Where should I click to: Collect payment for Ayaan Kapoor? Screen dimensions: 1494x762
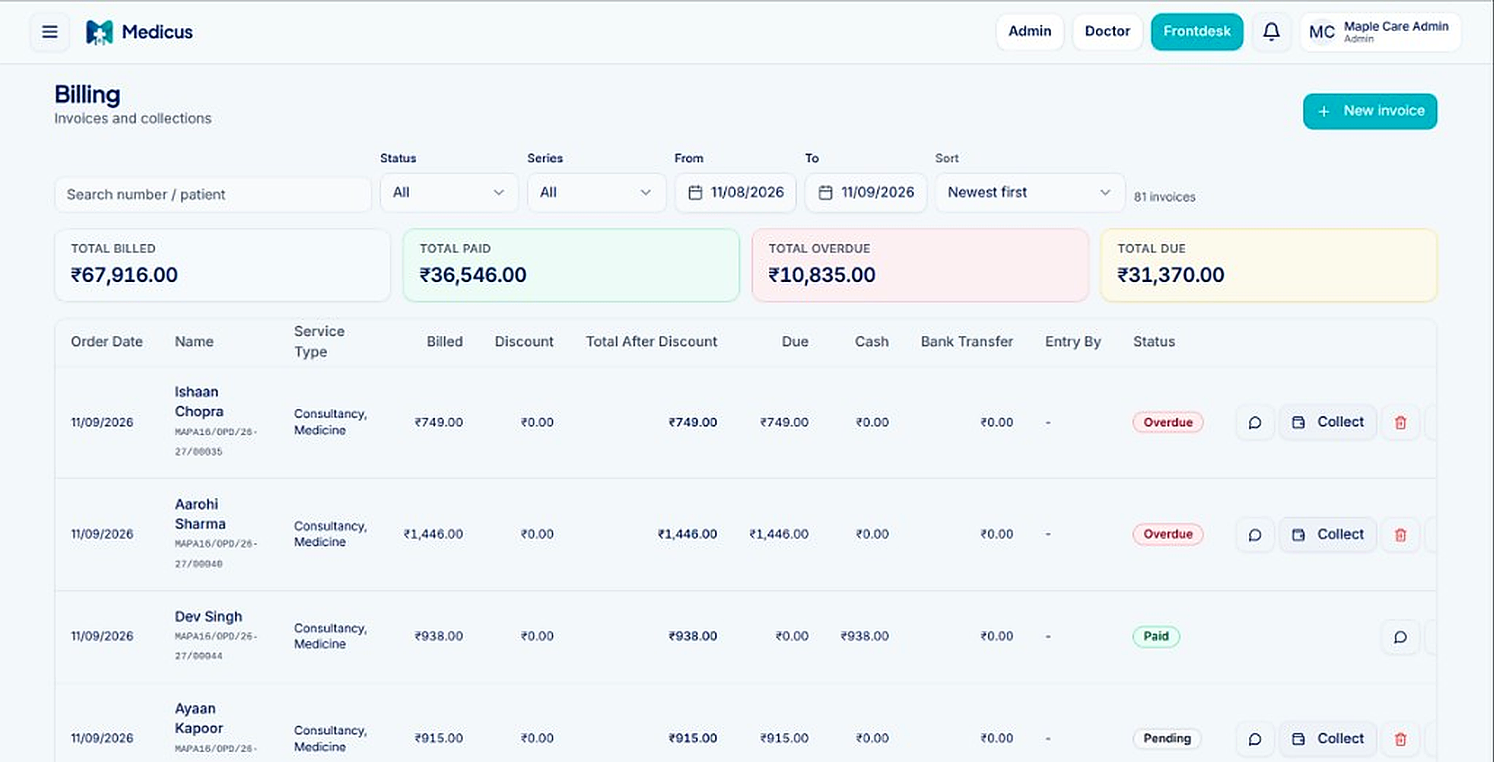1328,739
